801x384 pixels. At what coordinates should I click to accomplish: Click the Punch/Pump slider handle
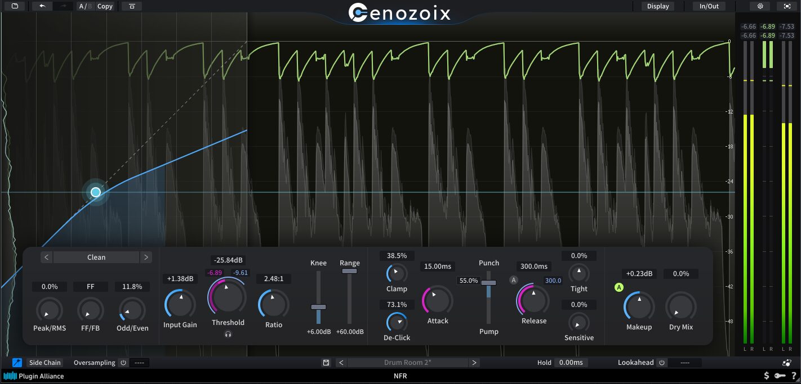click(488, 282)
